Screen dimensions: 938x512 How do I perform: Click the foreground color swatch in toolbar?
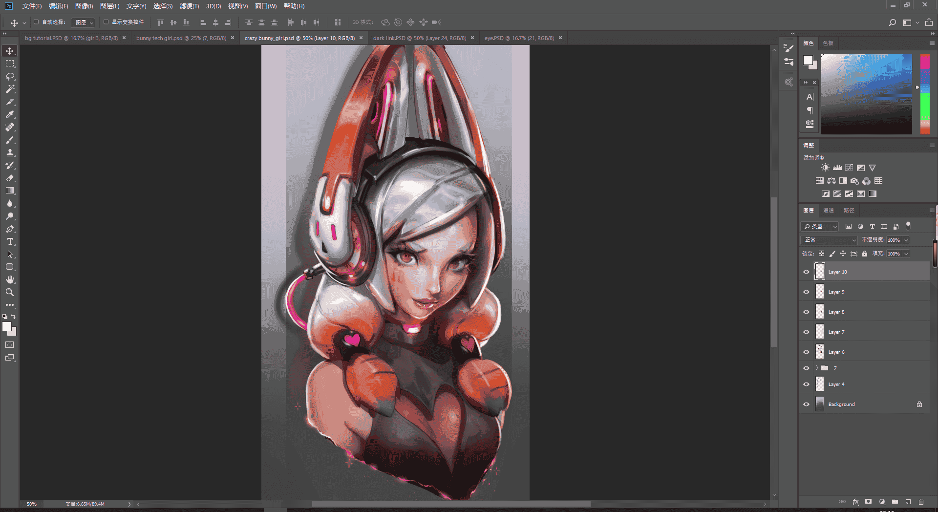point(7,327)
